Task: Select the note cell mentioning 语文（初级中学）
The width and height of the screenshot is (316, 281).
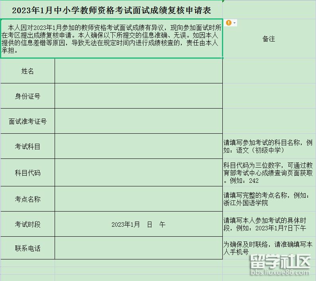Action: coord(269,146)
